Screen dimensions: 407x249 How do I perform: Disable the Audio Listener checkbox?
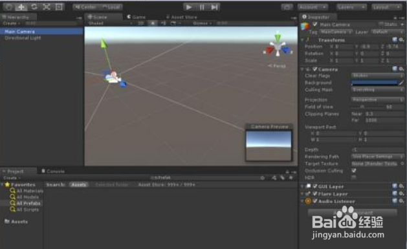point(315,201)
